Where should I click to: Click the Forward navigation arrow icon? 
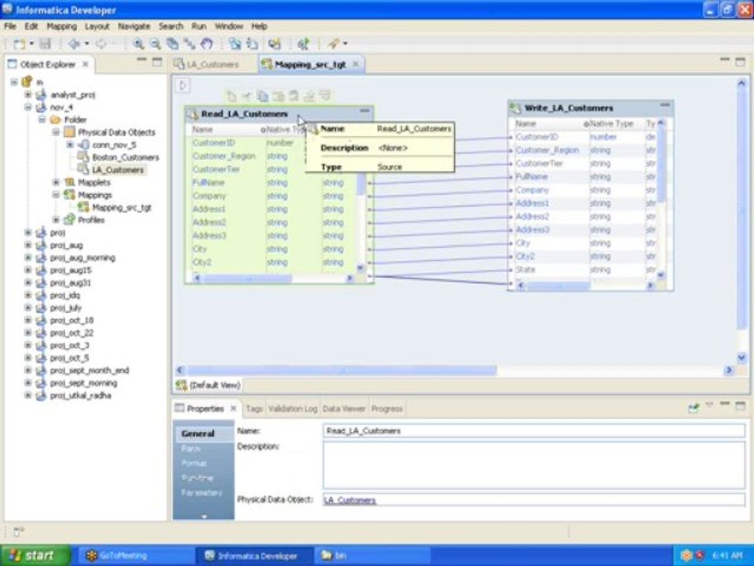[x=101, y=44]
